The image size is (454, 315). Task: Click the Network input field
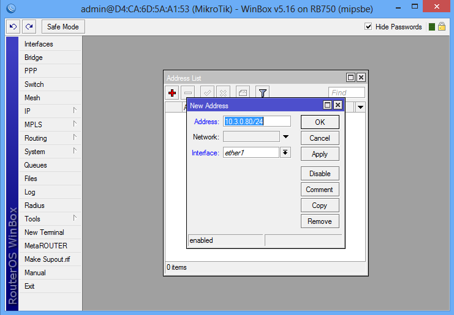(x=251, y=136)
